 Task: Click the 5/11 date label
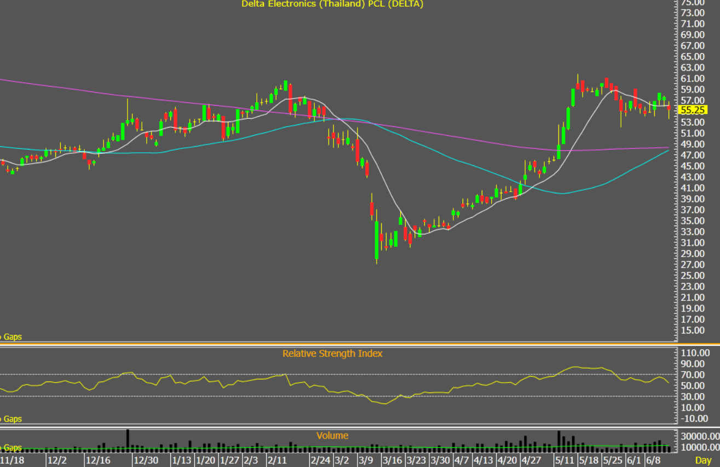(x=565, y=460)
